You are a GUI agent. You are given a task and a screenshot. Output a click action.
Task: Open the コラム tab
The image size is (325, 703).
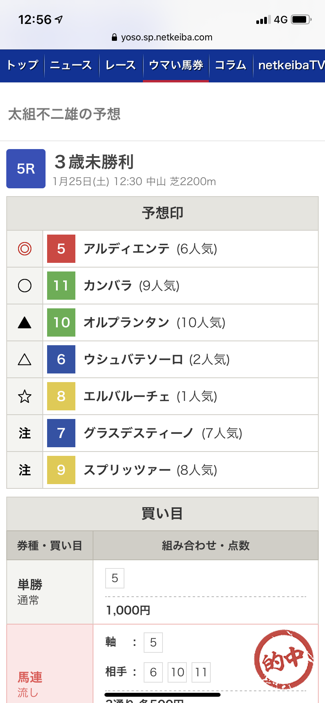pyautogui.click(x=230, y=65)
